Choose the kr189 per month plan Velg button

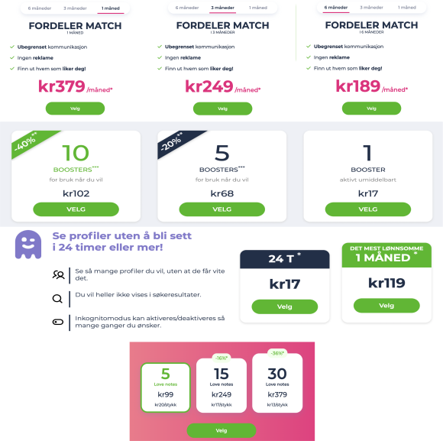pyautogui.click(x=371, y=109)
